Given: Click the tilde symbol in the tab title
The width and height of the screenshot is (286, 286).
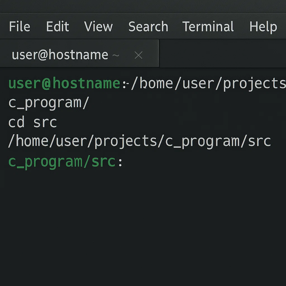Looking at the screenshot, I should pyautogui.click(x=116, y=56).
